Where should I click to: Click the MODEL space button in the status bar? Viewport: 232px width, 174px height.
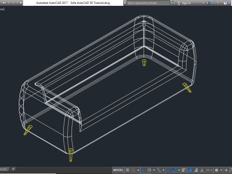click(118, 170)
